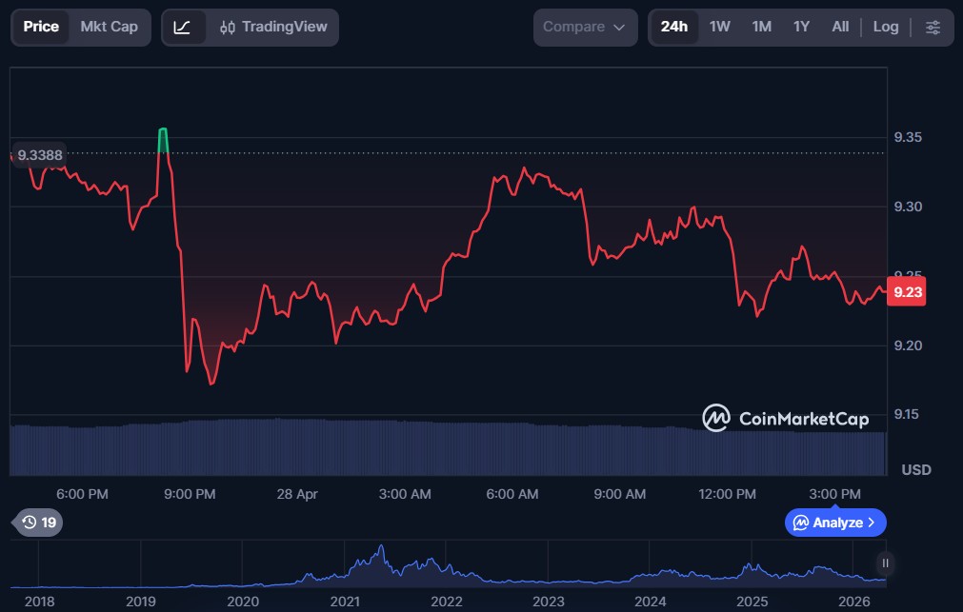Toggle to Mkt Cap view
Screen dimensions: 963x612
[108, 27]
